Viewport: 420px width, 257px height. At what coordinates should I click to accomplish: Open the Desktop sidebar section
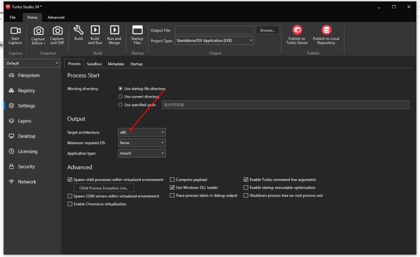pos(32,136)
